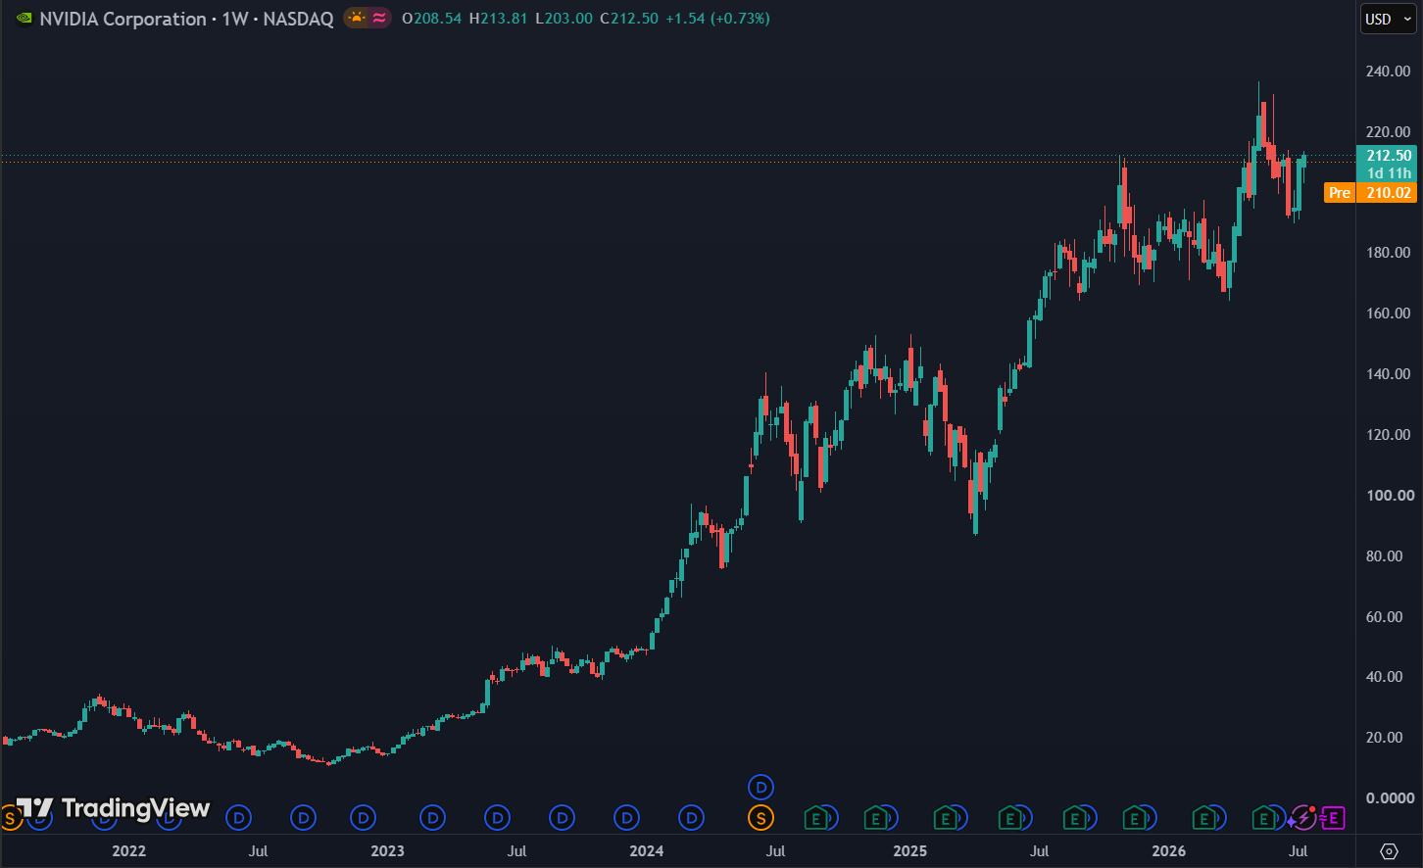Click the 240.00 price axis label

tap(1389, 72)
